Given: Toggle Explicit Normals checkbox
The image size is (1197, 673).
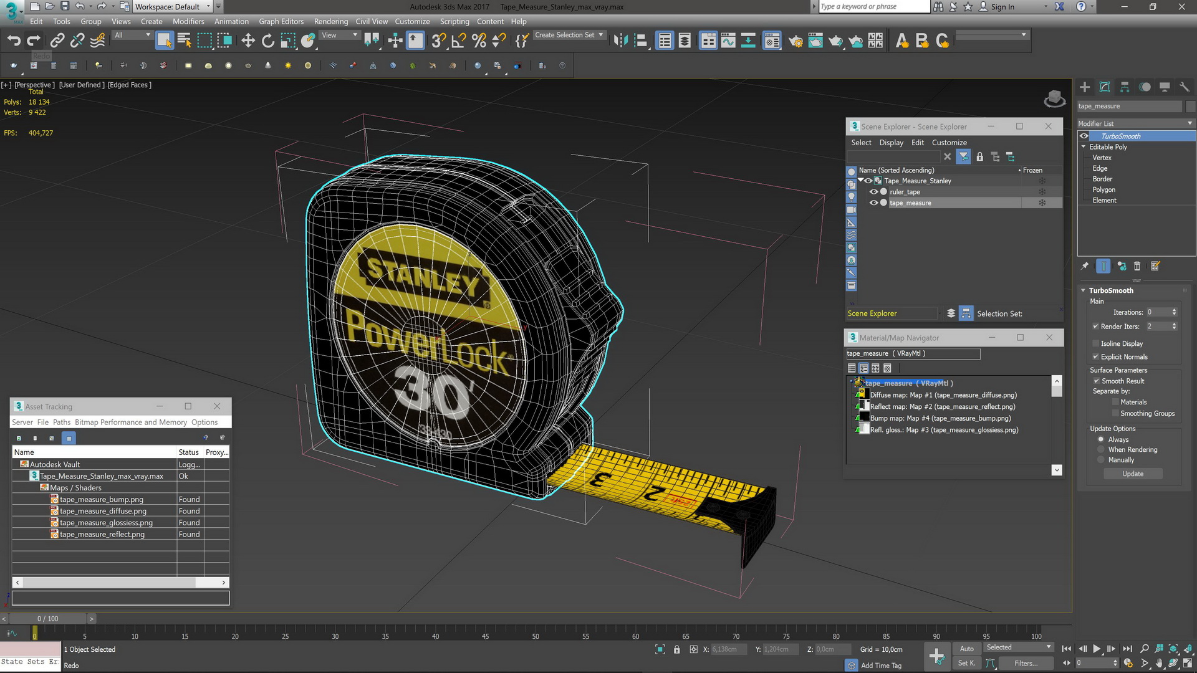Looking at the screenshot, I should [x=1095, y=357].
